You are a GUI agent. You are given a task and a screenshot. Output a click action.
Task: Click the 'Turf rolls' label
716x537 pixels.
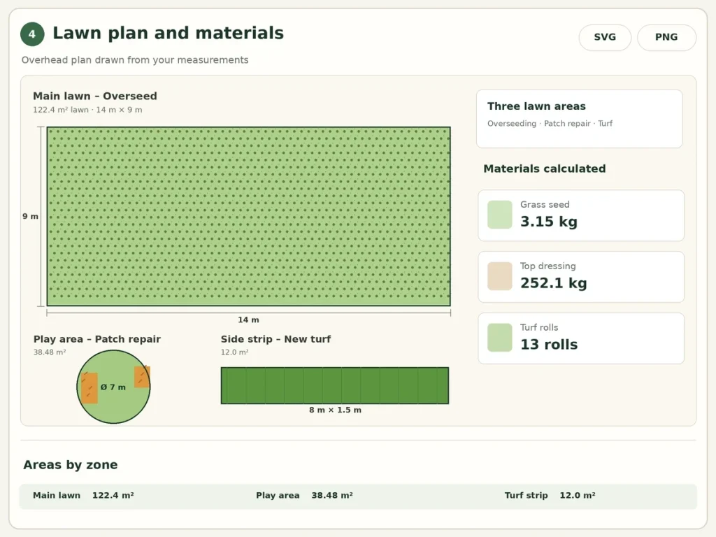[539, 327]
